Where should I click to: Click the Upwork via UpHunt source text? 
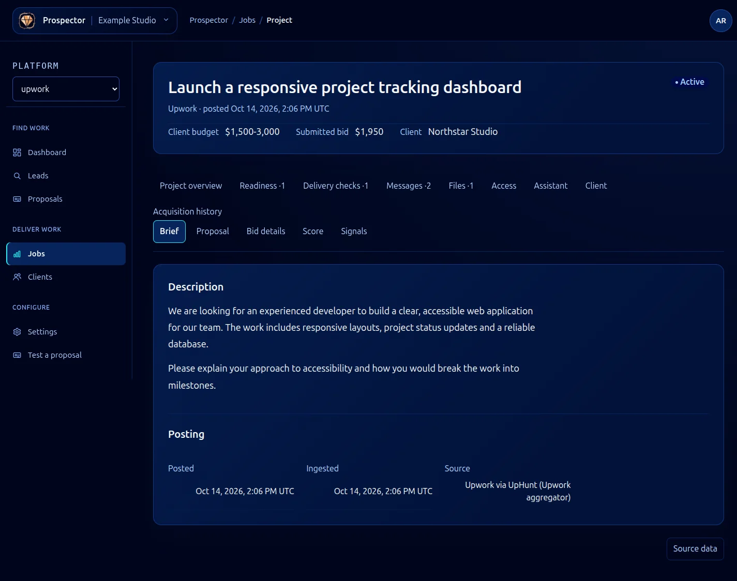pos(518,492)
